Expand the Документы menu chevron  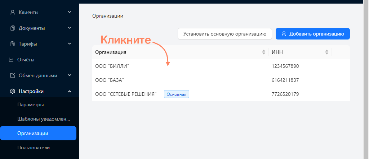(x=70, y=28)
